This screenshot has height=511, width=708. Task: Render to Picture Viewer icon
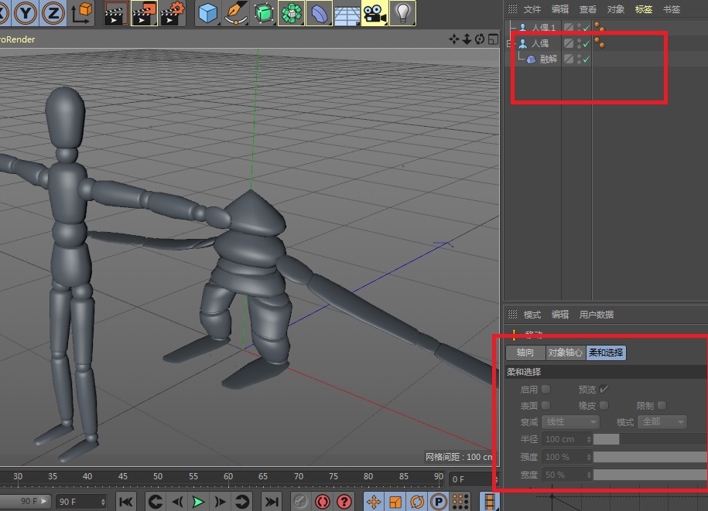(144, 13)
